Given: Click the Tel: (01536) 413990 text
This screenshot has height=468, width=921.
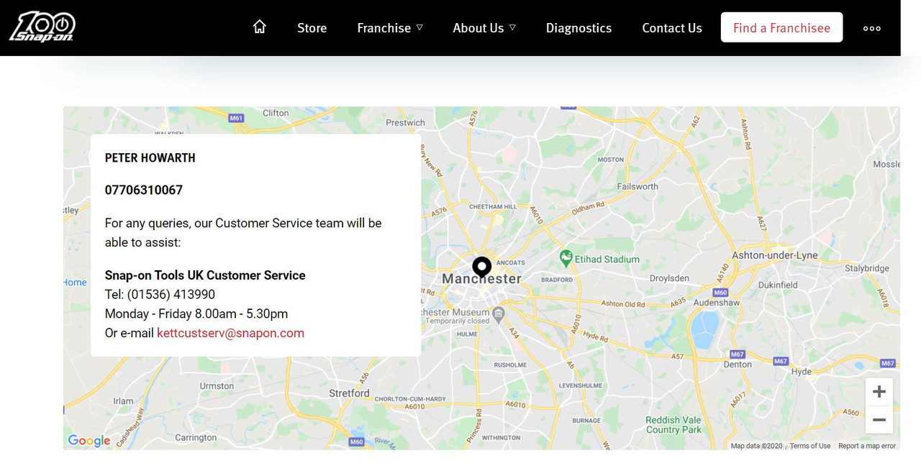Looking at the screenshot, I should coord(160,294).
